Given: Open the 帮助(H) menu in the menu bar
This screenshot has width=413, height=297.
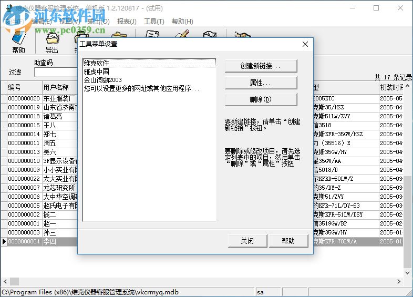Looking at the screenshot, I should pos(182,22).
